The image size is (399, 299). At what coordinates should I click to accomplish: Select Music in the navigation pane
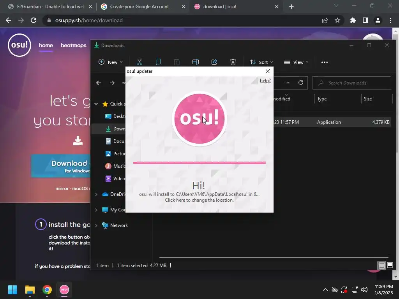tap(115, 166)
